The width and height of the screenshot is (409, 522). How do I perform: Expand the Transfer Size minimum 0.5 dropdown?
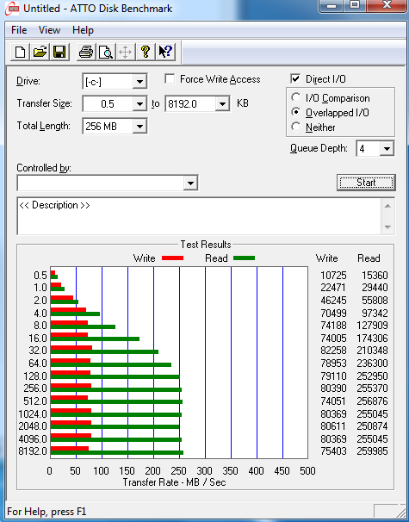pyautogui.click(x=139, y=104)
